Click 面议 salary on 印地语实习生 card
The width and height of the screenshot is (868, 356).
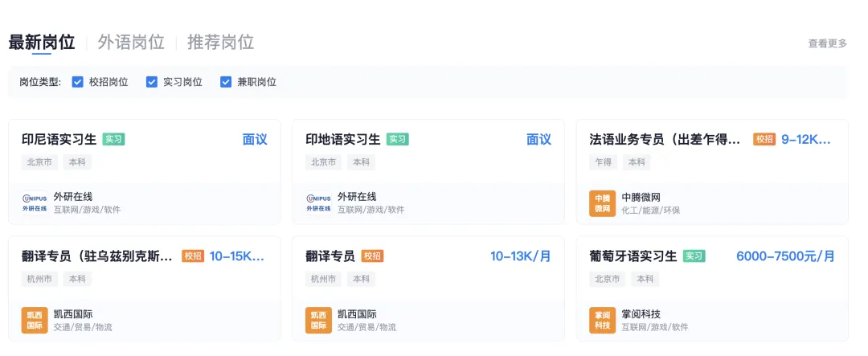538,140
